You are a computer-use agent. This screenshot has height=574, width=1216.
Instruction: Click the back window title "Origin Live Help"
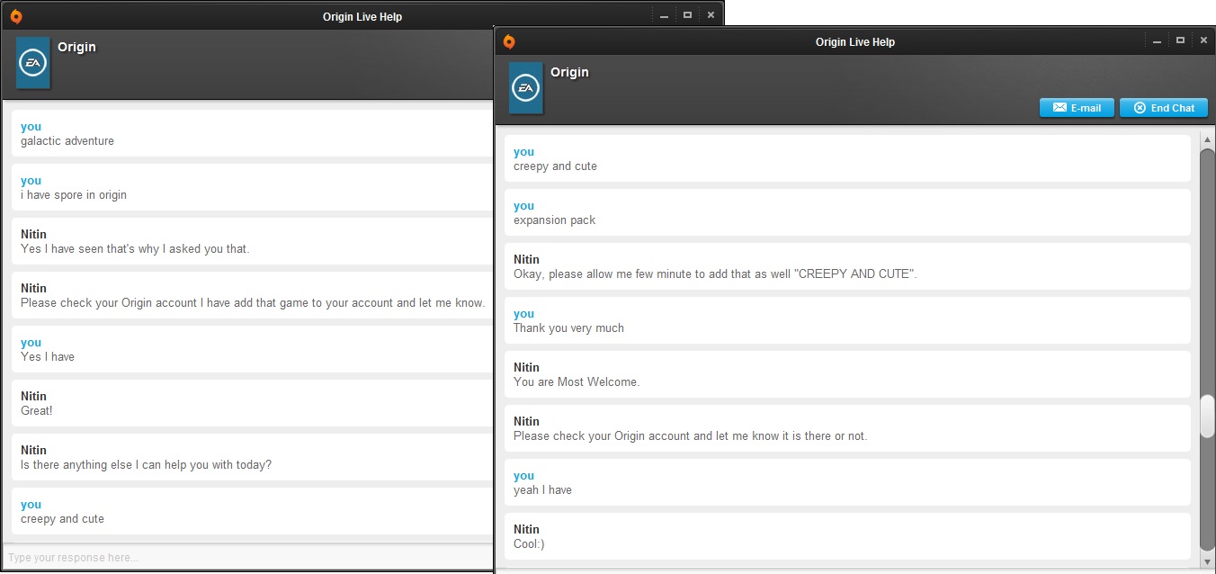coord(362,17)
